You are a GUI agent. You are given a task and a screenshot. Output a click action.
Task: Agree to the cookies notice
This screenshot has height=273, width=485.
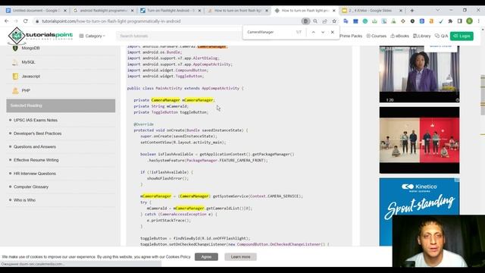coord(206,257)
